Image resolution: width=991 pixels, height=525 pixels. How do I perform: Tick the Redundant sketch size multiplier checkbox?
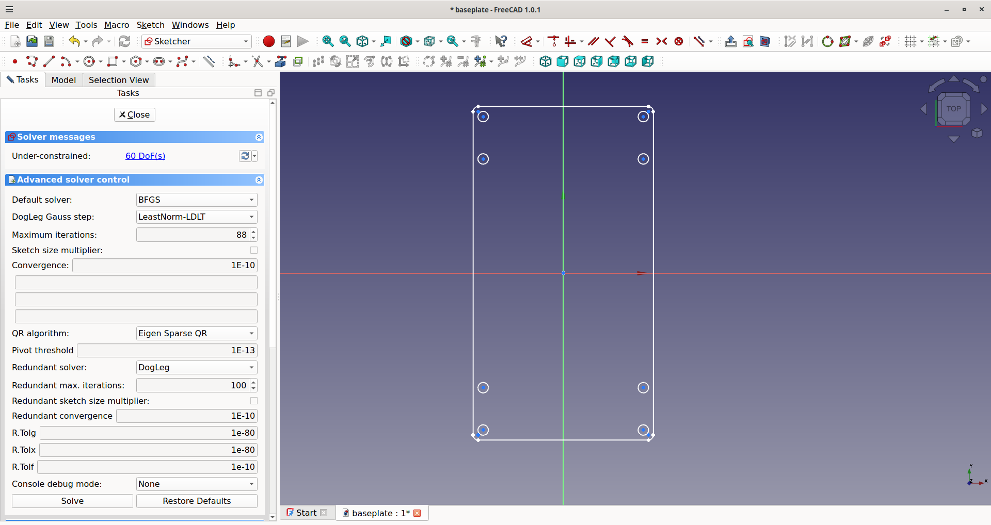(x=253, y=401)
